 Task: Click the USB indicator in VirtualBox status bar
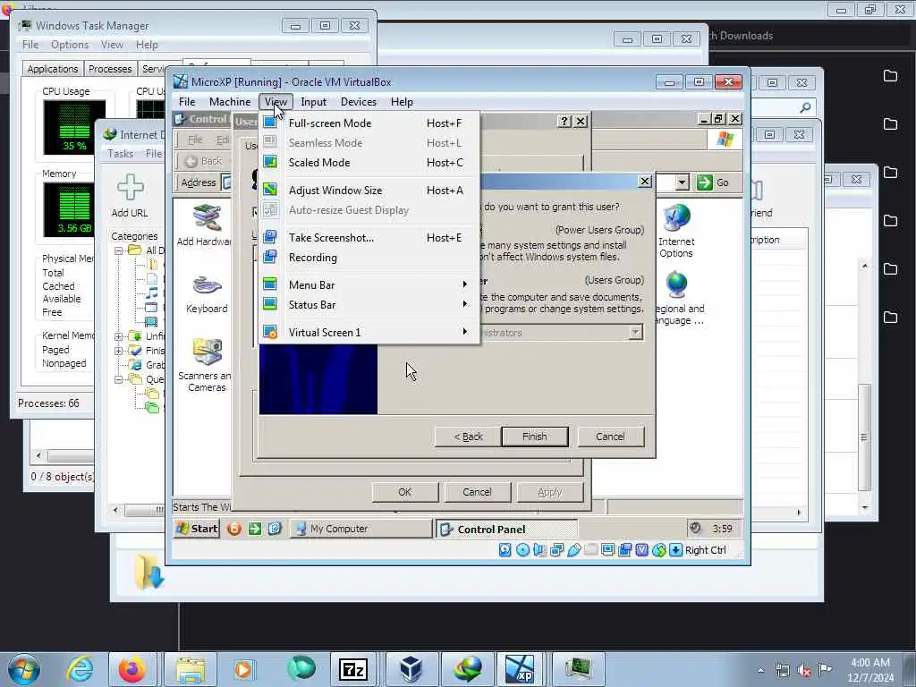tap(574, 550)
